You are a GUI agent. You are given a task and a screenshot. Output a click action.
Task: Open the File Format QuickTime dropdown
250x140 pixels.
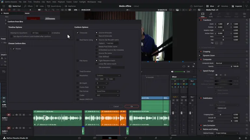pyautogui.click(x=107, y=91)
